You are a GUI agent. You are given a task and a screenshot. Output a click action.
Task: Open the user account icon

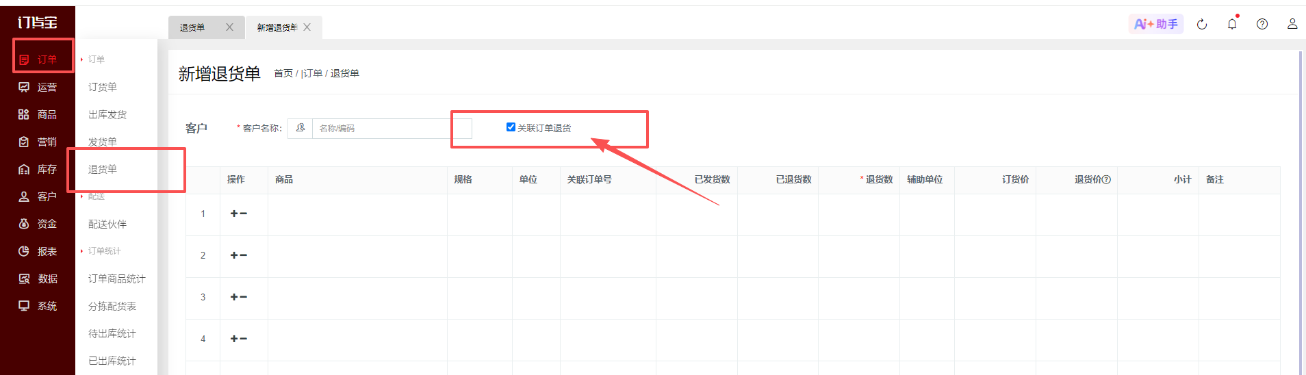[x=1292, y=24]
